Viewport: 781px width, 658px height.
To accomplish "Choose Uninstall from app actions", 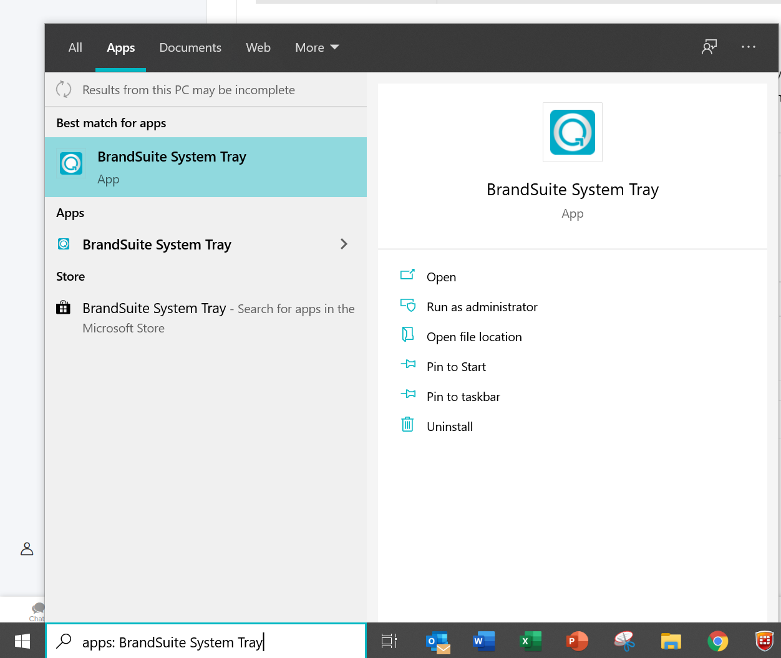I will pos(450,427).
